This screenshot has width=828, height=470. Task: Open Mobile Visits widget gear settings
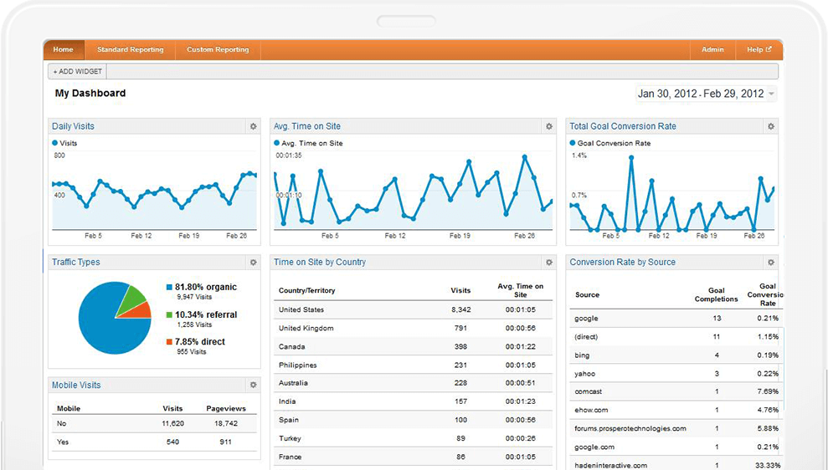tap(253, 385)
